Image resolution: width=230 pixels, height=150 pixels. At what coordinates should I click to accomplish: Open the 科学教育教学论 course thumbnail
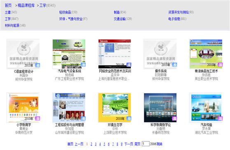click(x=160, y=108)
